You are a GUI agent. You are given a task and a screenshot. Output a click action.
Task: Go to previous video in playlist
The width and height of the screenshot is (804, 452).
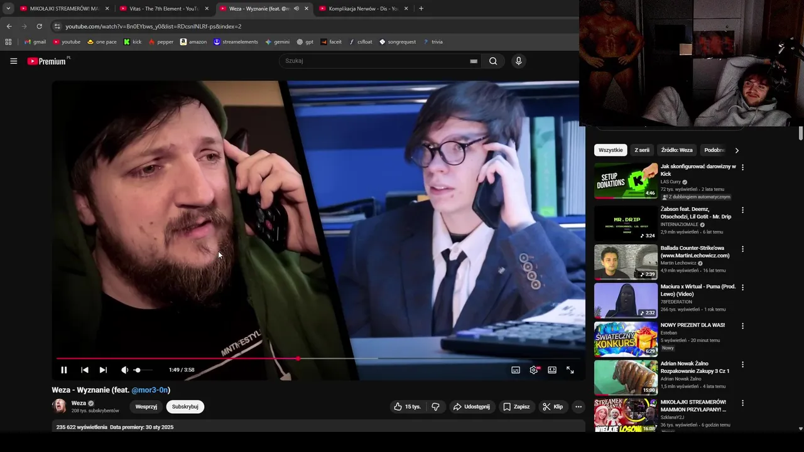(x=85, y=370)
